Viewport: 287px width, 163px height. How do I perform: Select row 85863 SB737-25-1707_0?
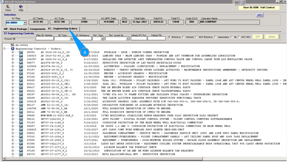coord(142,133)
